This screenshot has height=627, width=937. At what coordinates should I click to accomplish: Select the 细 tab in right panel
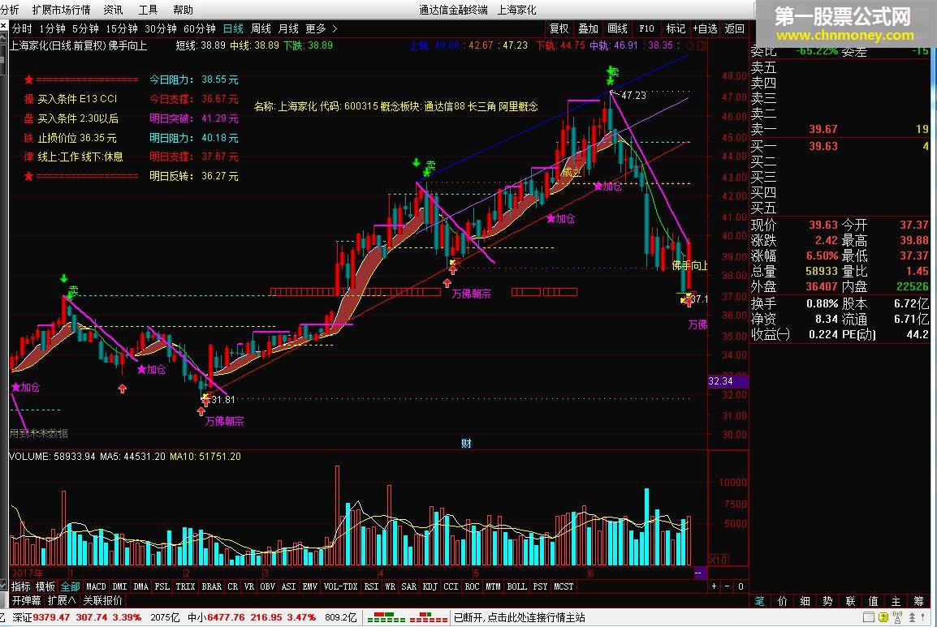[x=805, y=601]
